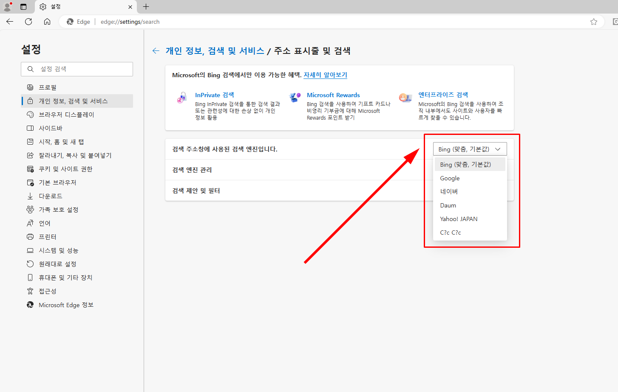This screenshot has width=618, height=392.
Task: Collapse the Bing (맞춤, 기본값) search engine dropdown
Action: click(470, 149)
